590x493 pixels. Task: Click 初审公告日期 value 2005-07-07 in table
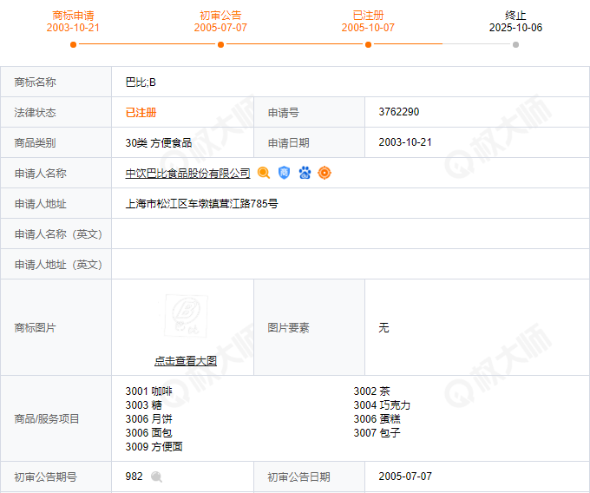click(405, 477)
